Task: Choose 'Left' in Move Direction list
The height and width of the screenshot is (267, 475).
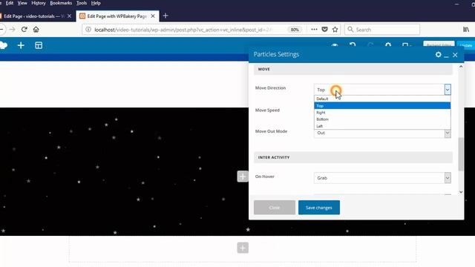Action: coord(382,126)
